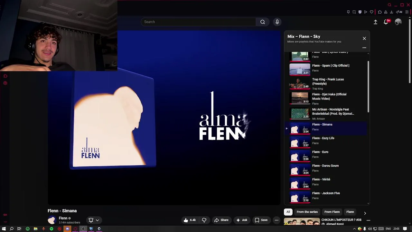
Task: Open browser tab search magnifier in title bar
Action: (x=389, y=5)
